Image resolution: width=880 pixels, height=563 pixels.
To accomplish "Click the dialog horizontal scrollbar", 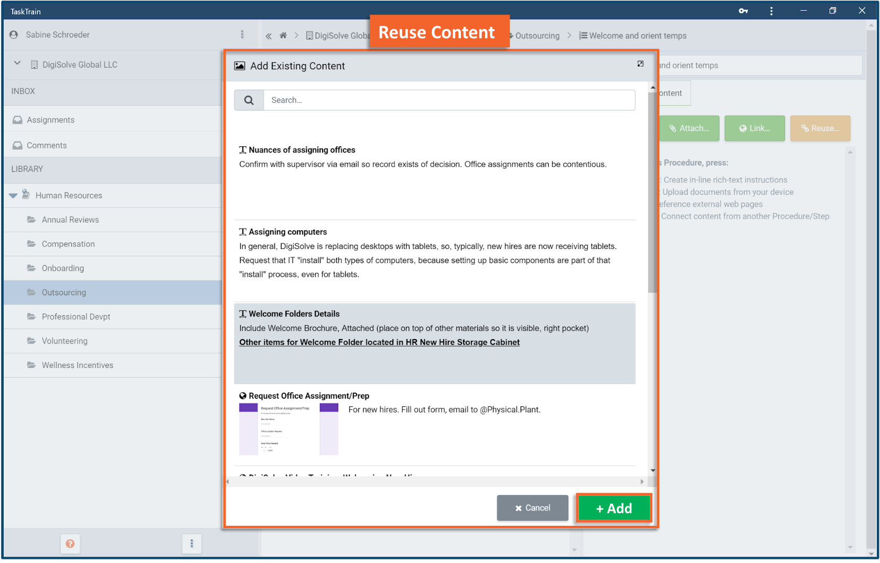I will pos(435,481).
